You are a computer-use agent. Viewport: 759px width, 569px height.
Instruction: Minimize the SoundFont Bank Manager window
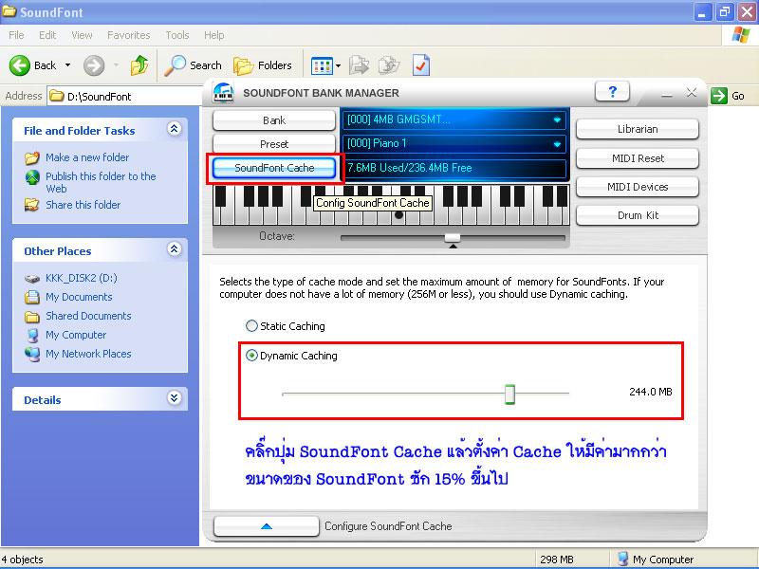pos(667,94)
